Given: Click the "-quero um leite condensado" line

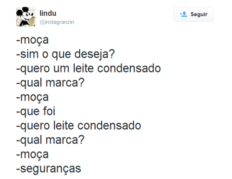Looking at the screenshot, I should tap(89, 68).
